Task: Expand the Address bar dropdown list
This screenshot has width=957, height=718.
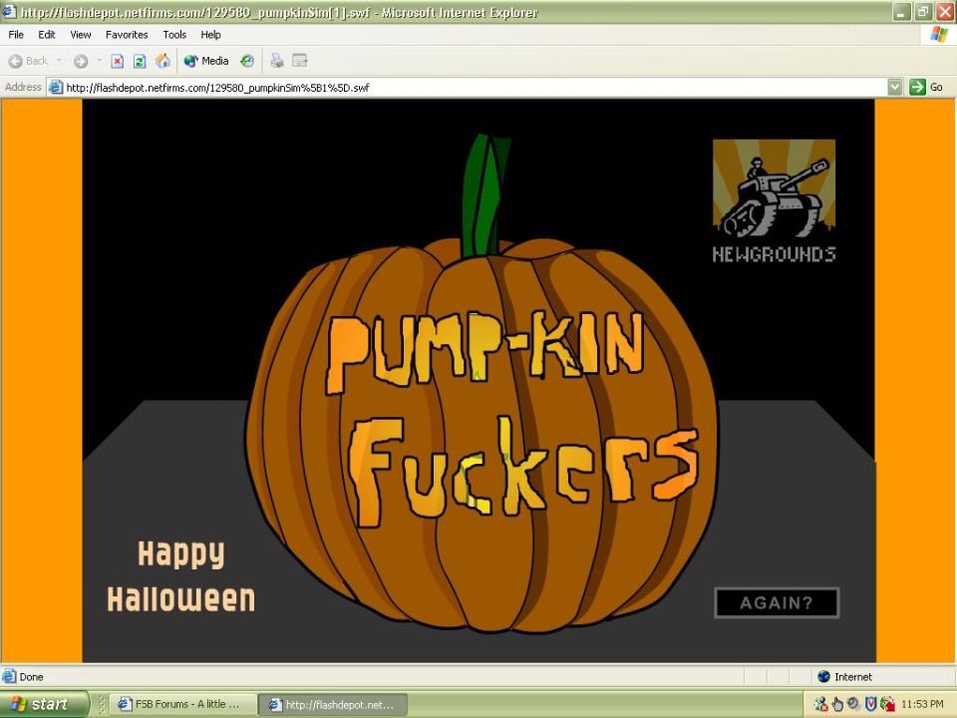Action: tap(895, 88)
